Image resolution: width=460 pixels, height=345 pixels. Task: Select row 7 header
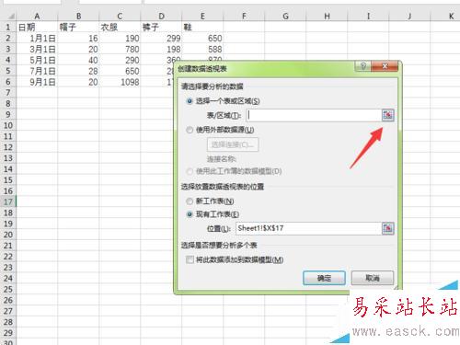(8, 93)
